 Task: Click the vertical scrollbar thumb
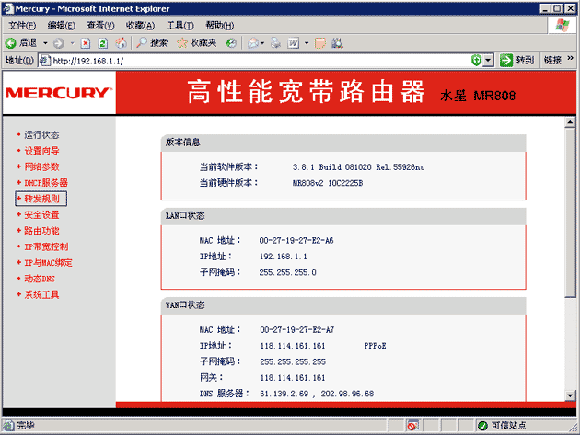570,212
